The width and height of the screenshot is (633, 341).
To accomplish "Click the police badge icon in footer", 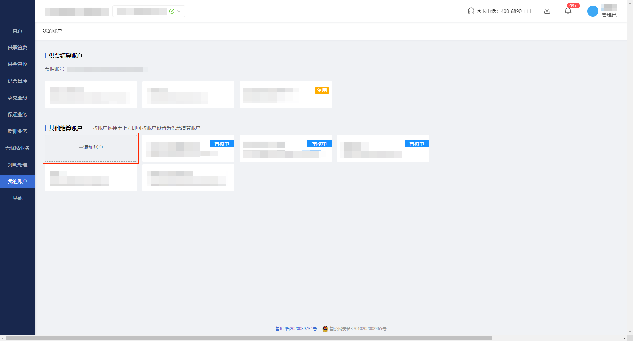I will 325,328.
